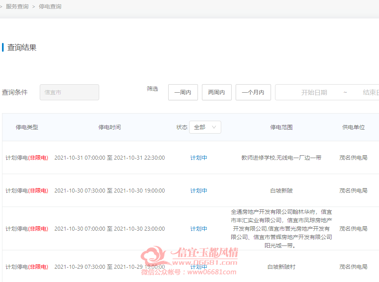Click the 查询结果 section heading
379x282 pixels.
point(22,47)
